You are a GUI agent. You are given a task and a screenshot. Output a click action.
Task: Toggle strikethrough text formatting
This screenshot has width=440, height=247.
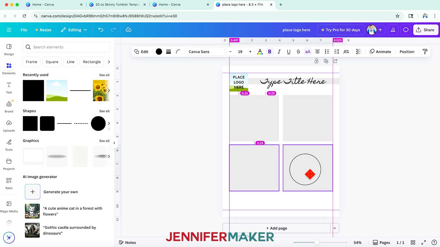[298, 52]
